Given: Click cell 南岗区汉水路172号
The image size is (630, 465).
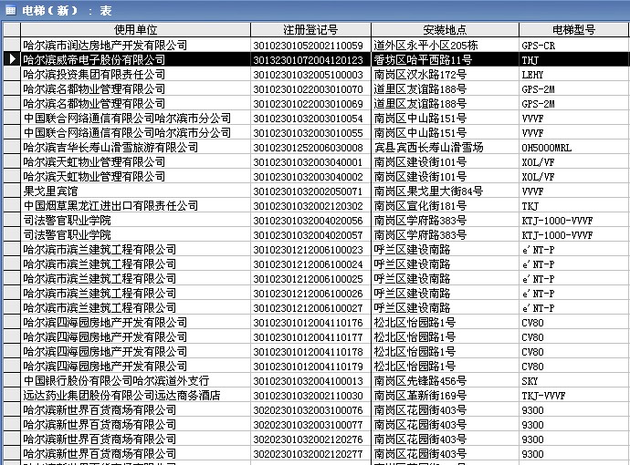Looking at the screenshot, I should 445,74.
